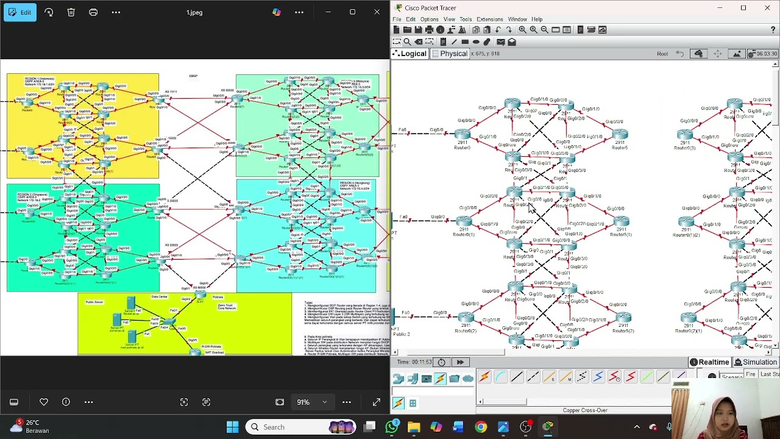Choose the Add Complex PDU open envelope
The width and height of the screenshot is (780, 439).
pos(512,41)
